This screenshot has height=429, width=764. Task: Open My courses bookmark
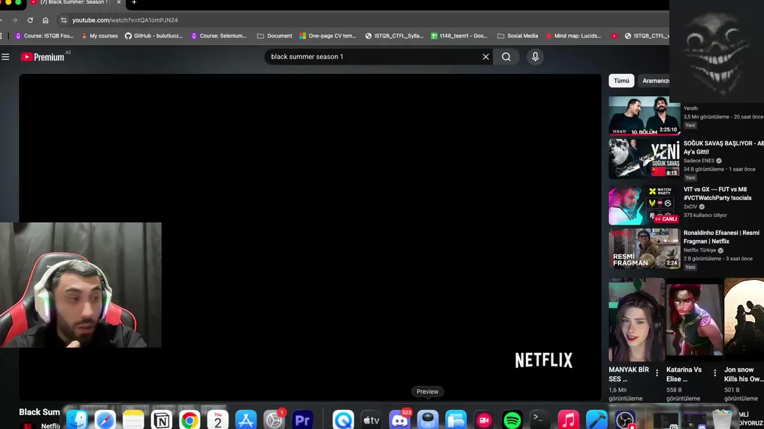[99, 36]
